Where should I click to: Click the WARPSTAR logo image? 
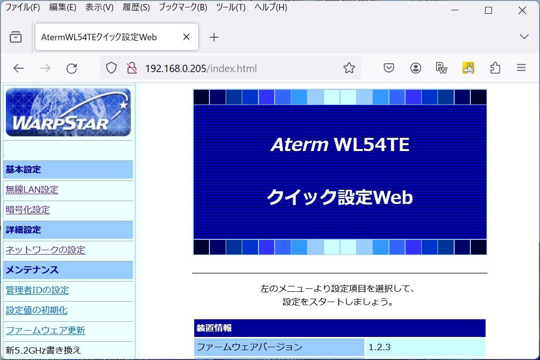(68, 112)
